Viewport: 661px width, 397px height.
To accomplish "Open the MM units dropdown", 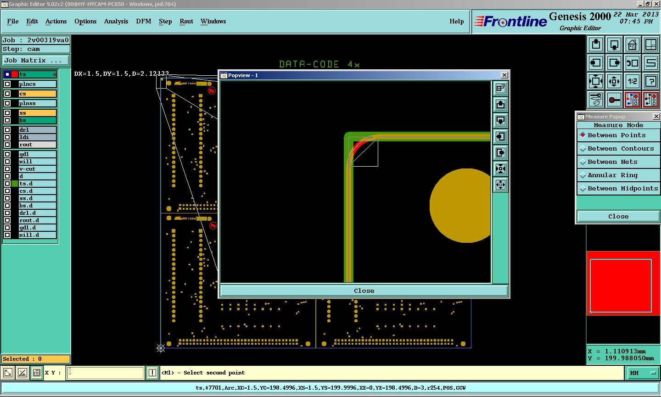I will [643, 373].
